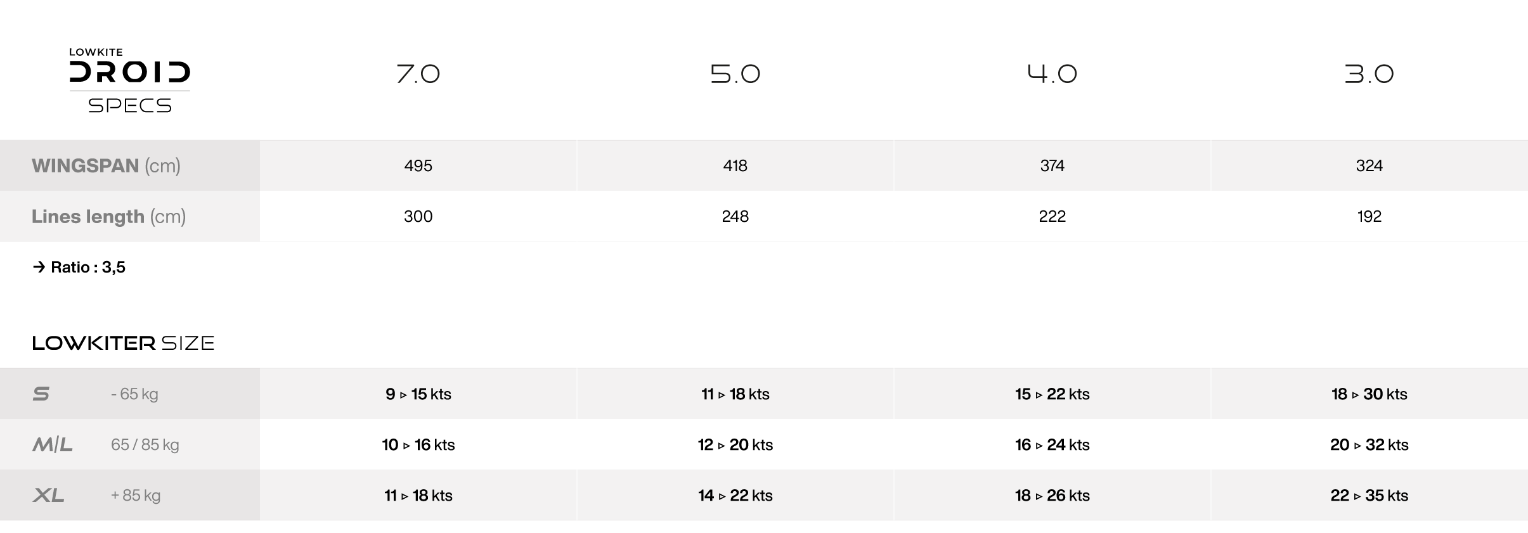Select the 7.0 size column header
1528x533 pixels.
[418, 74]
